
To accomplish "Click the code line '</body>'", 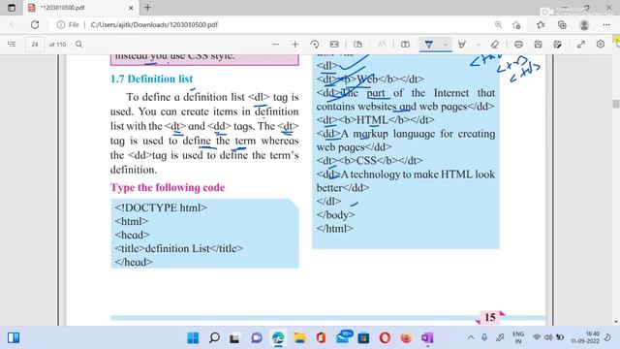I will [x=336, y=215].
